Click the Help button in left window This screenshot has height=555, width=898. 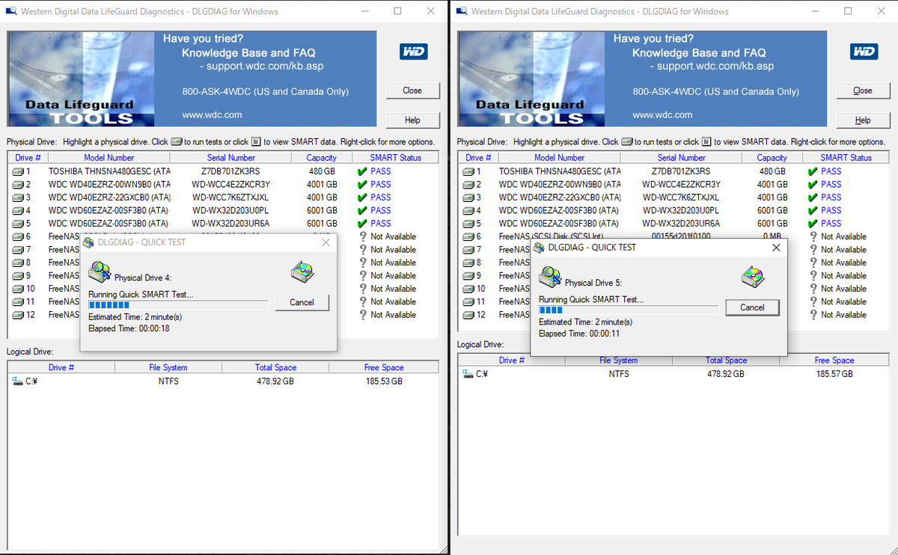412,120
